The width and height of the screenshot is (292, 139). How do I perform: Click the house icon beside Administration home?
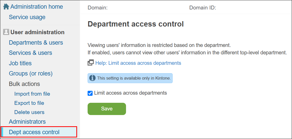pyautogui.click(x=6, y=7)
